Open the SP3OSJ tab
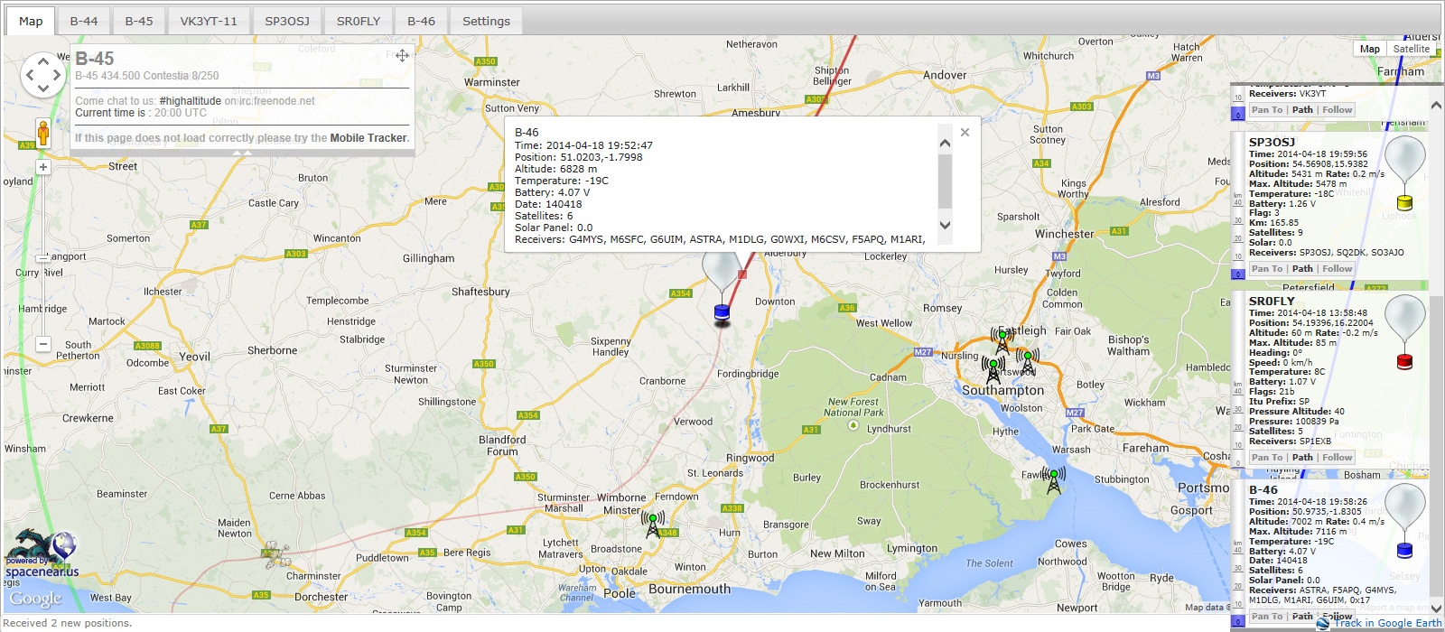1445x632 pixels. (287, 21)
